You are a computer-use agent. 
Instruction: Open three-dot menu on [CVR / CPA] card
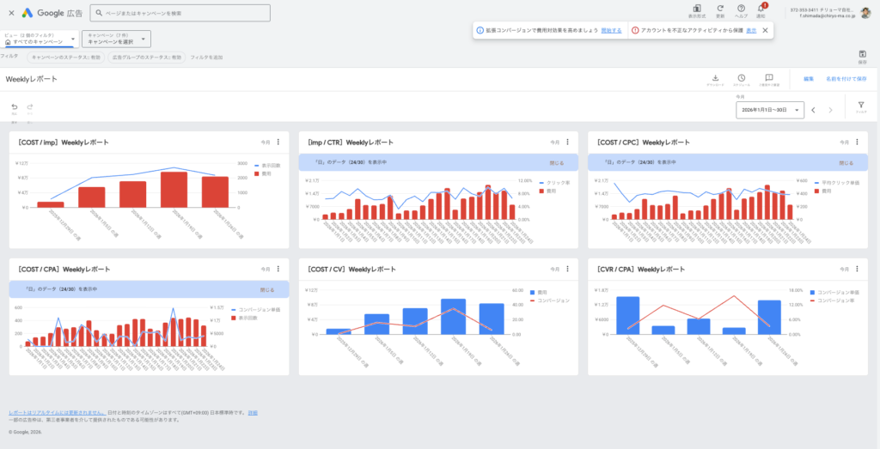[857, 269]
